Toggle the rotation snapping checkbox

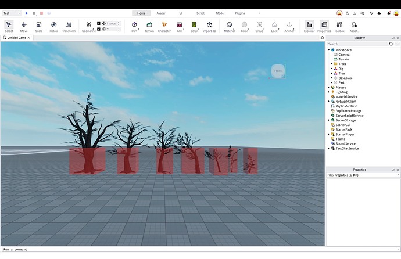tap(99, 29)
